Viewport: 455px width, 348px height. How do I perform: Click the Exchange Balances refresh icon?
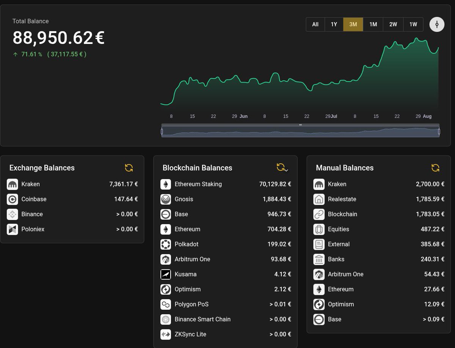tap(129, 168)
